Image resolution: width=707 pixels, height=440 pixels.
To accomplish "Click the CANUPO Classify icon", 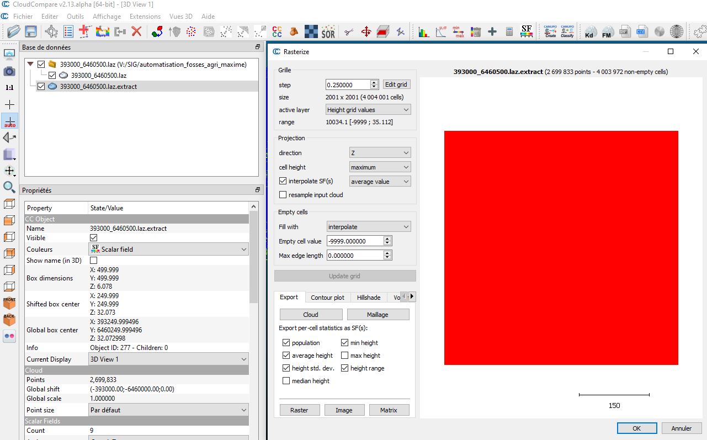I will click(567, 31).
